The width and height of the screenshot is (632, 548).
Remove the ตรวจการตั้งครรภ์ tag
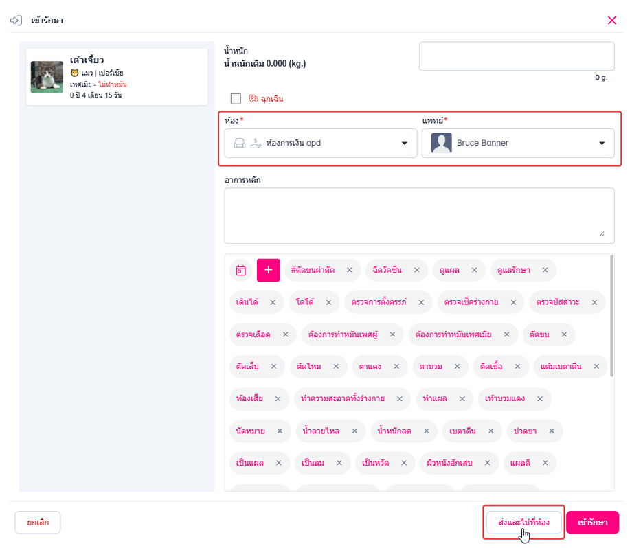point(421,302)
